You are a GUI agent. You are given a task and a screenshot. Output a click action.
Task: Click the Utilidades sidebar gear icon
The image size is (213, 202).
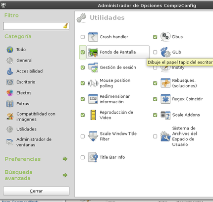click(10, 129)
